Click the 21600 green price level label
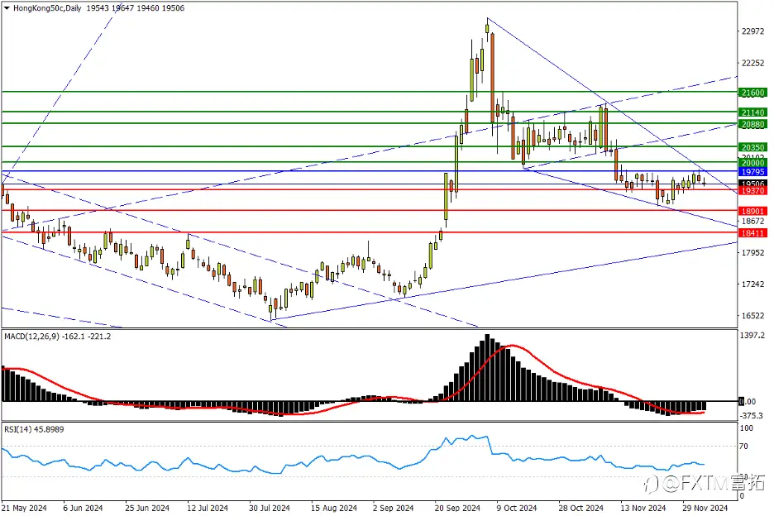Screen dimensions: 774x516 tap(752, 93)
